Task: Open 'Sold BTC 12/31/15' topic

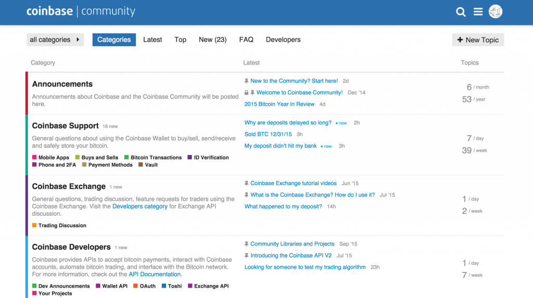Action: pyautogui.click(x=268, y=134)
